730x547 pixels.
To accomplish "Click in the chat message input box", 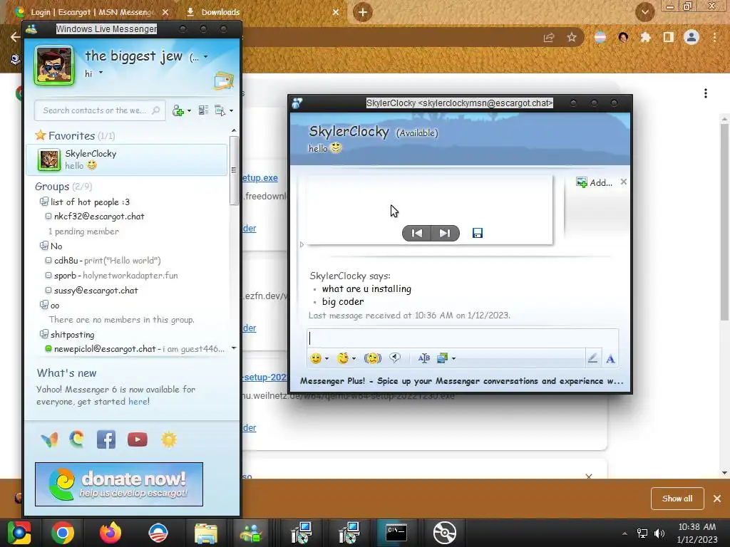I will pyautogui.click(x=462, y=338).
